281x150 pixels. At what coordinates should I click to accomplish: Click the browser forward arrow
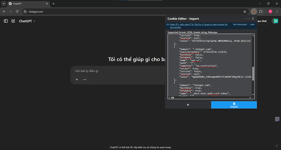click(11, 11)
